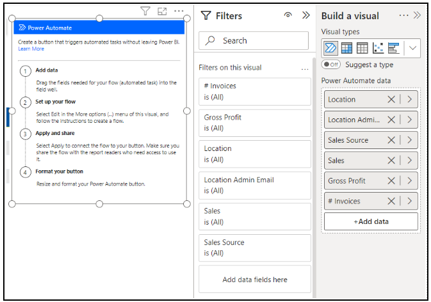Open the Sales Source filter card
431x302 pixels.
(x=255, y=248)
